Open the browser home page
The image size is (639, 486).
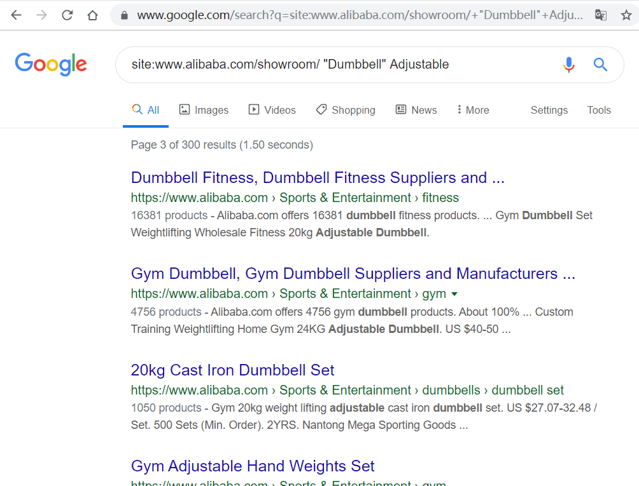click(x=93, y=15)
